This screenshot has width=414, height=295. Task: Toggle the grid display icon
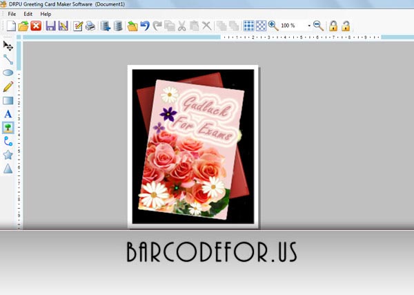click(x=248, y=26)
